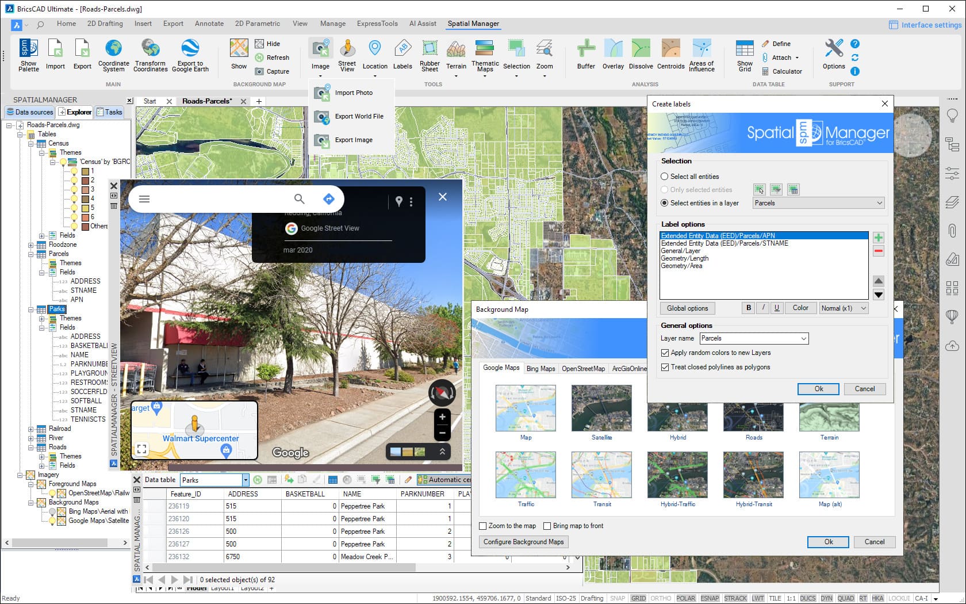Select theme color swatch 4

pos(85,198)
